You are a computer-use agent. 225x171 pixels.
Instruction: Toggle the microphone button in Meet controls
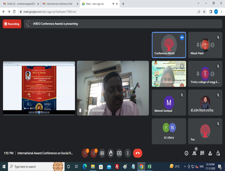85,153
